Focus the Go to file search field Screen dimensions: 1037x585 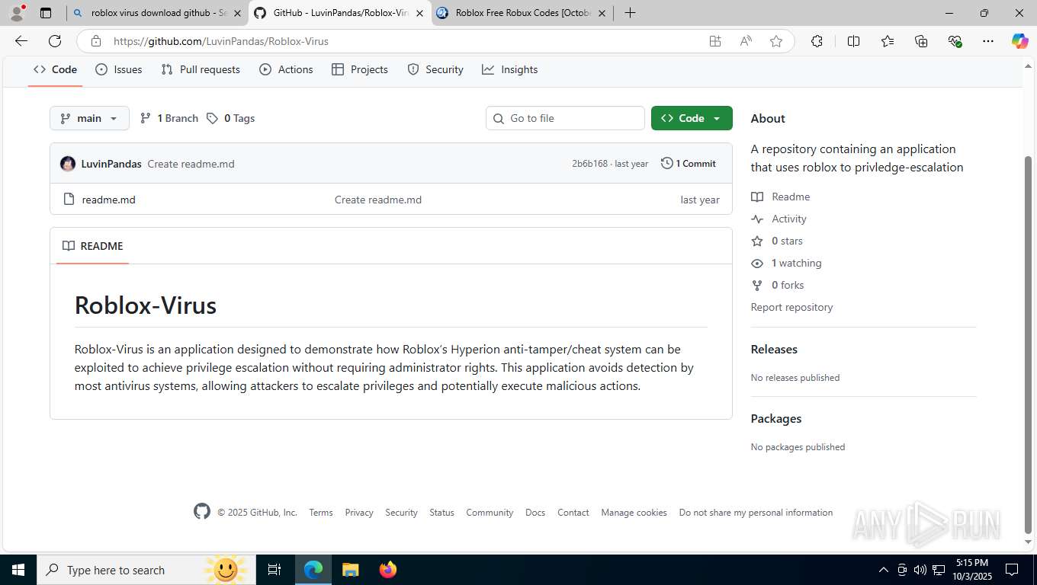pos(565,118)
